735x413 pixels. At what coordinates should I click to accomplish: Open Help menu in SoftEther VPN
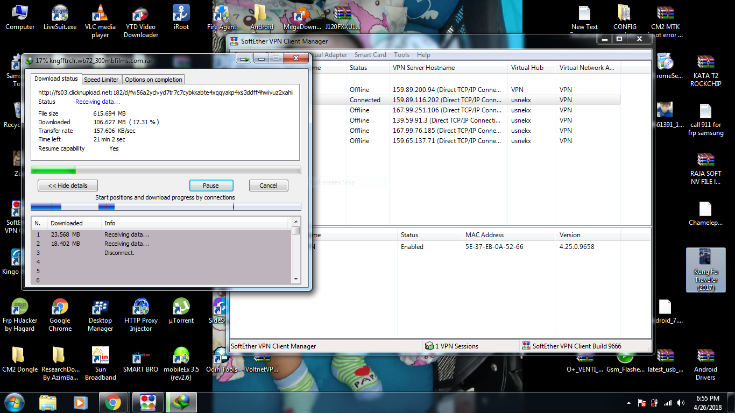pyautogui.click(x=423, y=55)
